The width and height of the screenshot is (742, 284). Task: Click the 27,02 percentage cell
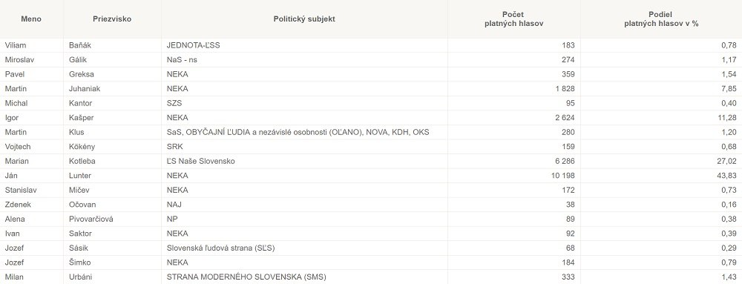click(x=661, y=161)
